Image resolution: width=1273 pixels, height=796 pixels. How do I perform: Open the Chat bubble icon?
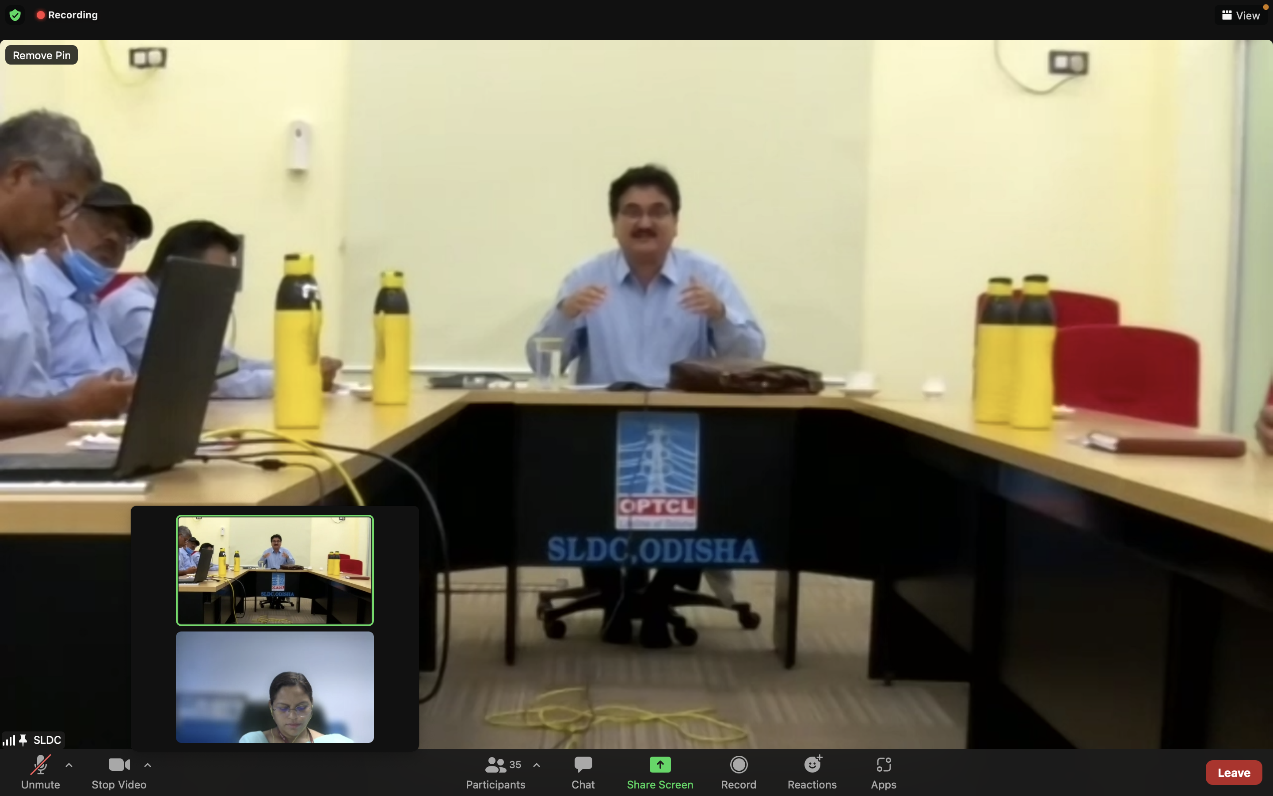pos(583,765)
